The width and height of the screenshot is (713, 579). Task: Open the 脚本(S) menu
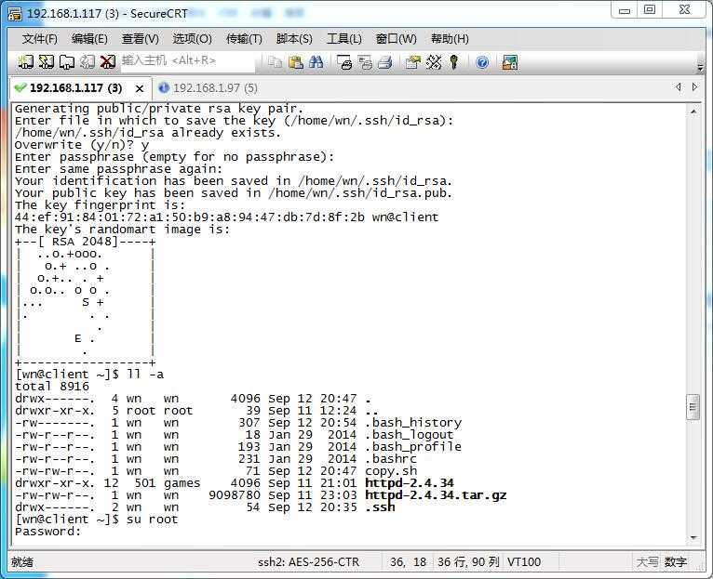(x=294, y=39)
